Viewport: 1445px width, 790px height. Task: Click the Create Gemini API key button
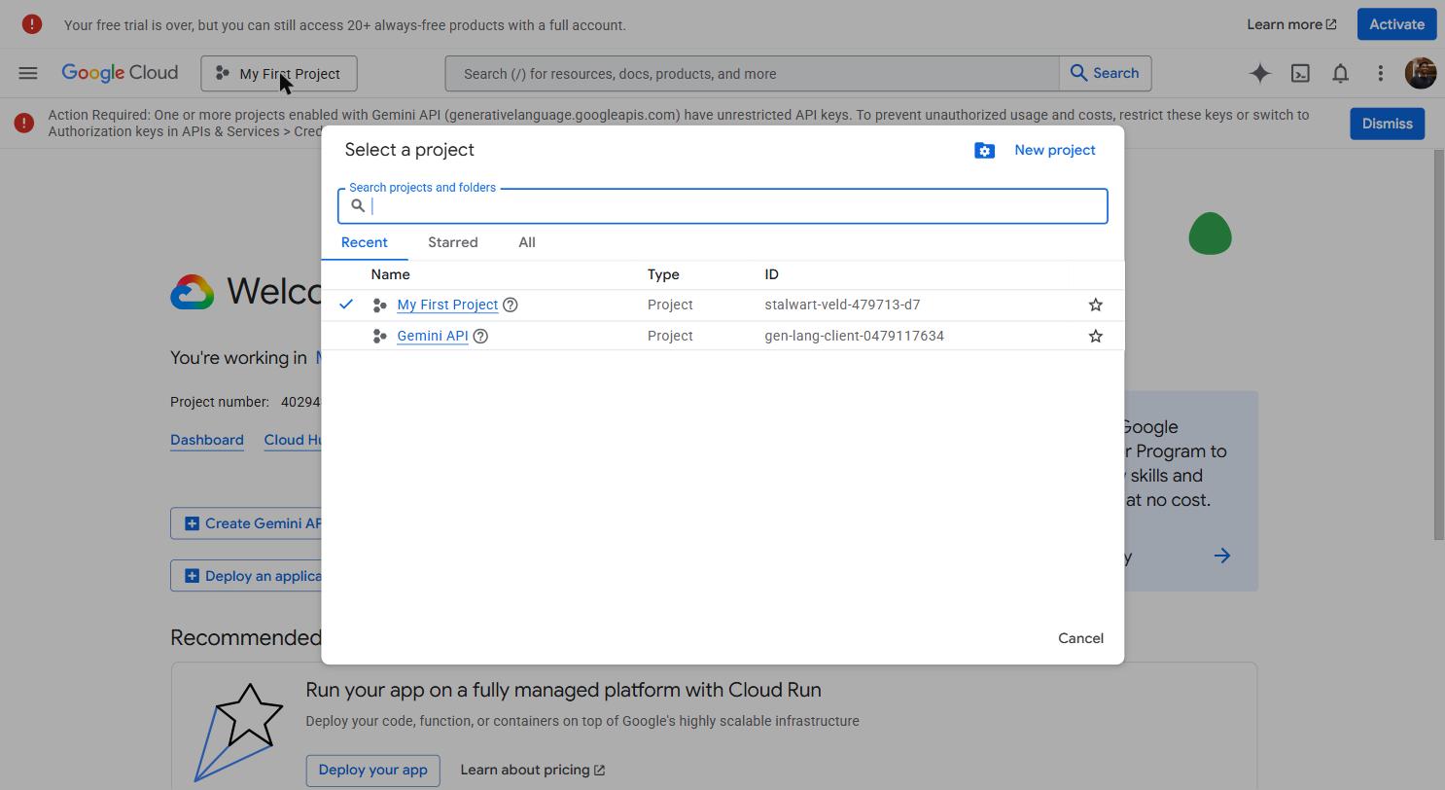point(247,523)
